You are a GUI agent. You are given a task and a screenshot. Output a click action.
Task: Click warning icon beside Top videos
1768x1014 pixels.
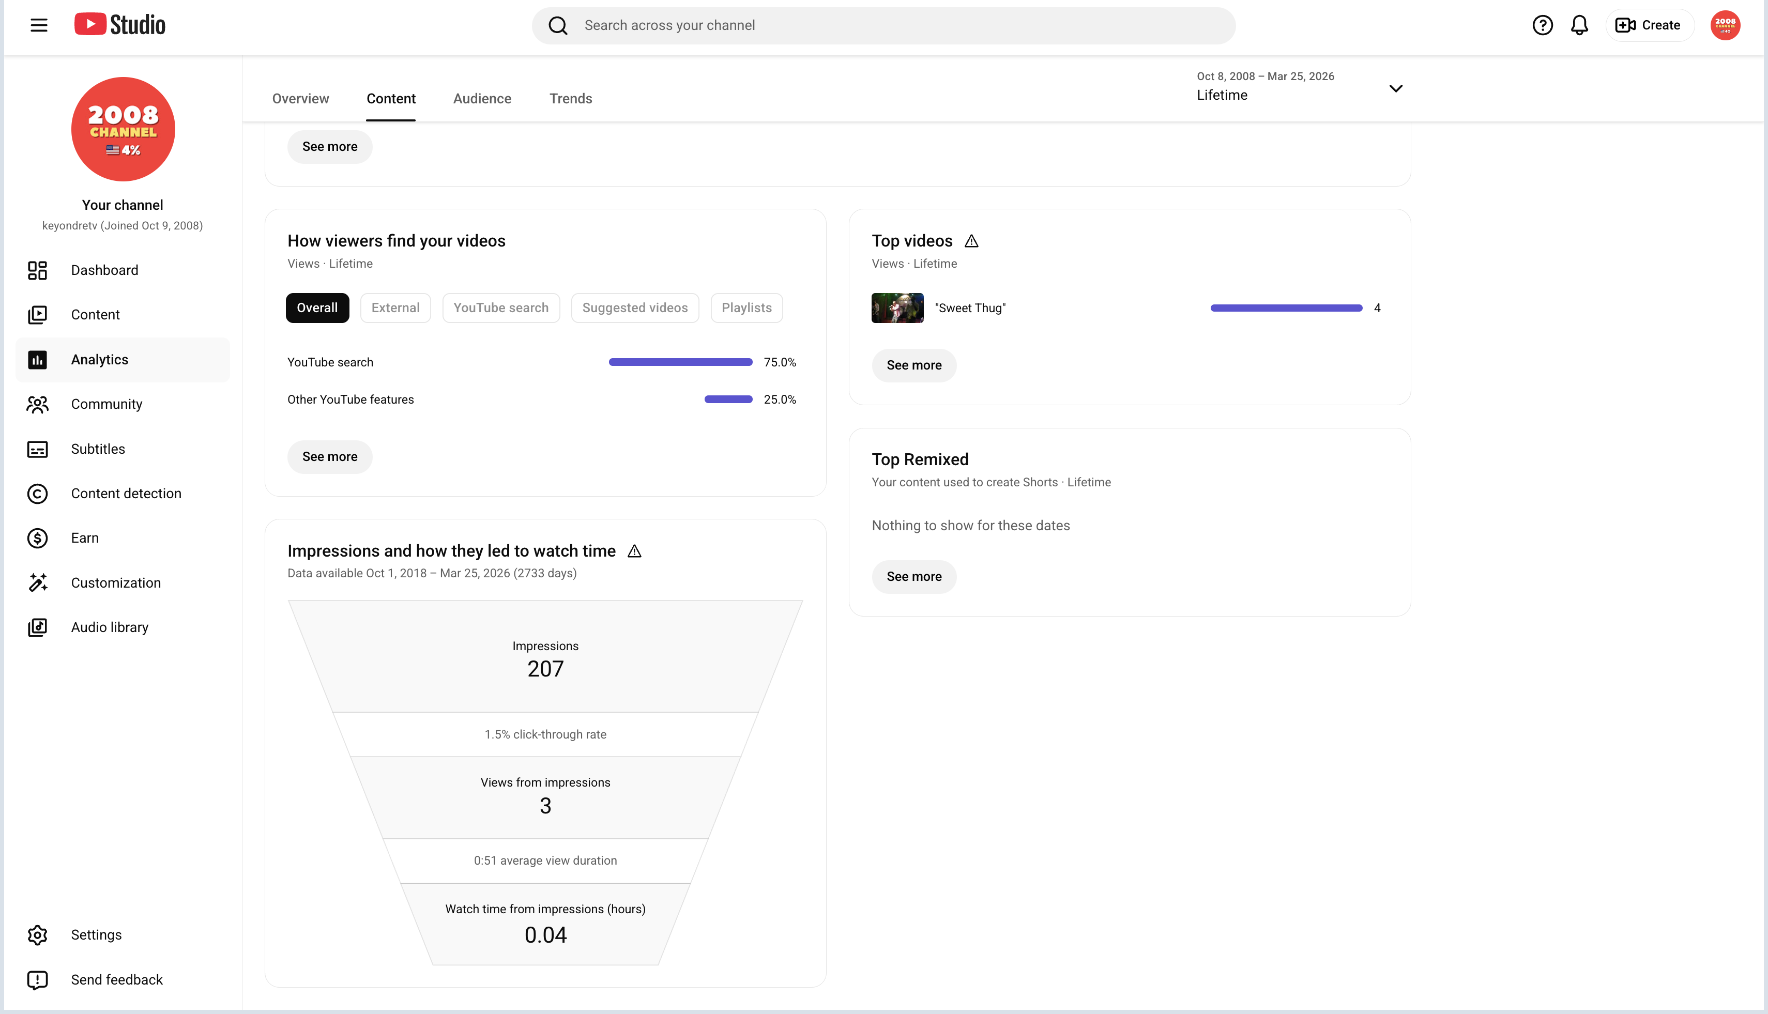(x=971, y=241)
